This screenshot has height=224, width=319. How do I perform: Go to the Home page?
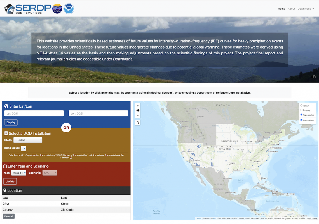pyautogui.click(x=281, y=9)
